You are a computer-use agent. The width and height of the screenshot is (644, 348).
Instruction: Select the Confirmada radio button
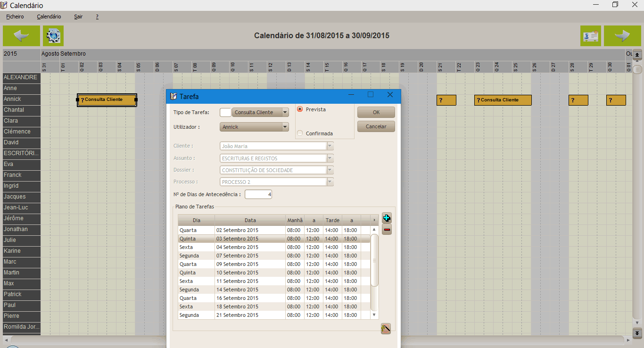coord(300,133)
